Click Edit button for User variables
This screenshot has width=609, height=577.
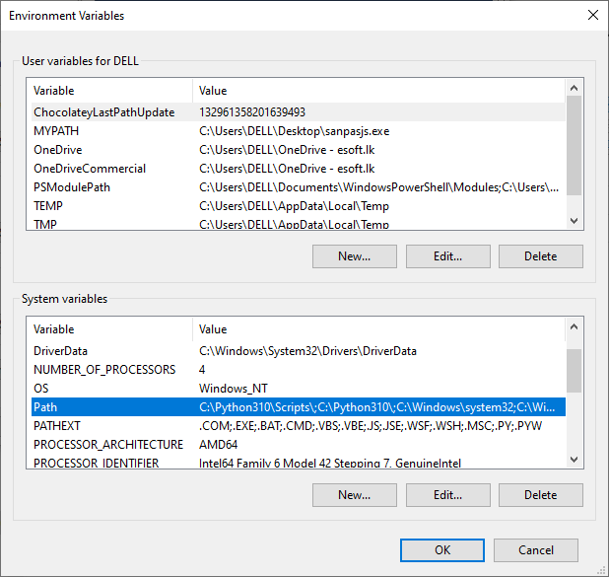(x=447, y=256)
